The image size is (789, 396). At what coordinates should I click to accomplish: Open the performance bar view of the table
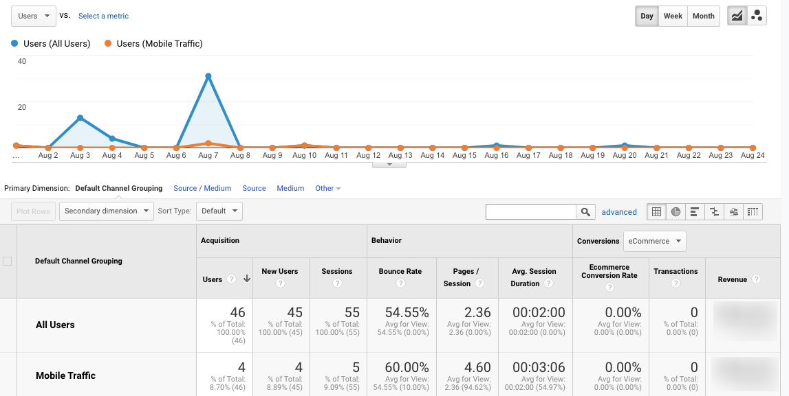(694, 211)
